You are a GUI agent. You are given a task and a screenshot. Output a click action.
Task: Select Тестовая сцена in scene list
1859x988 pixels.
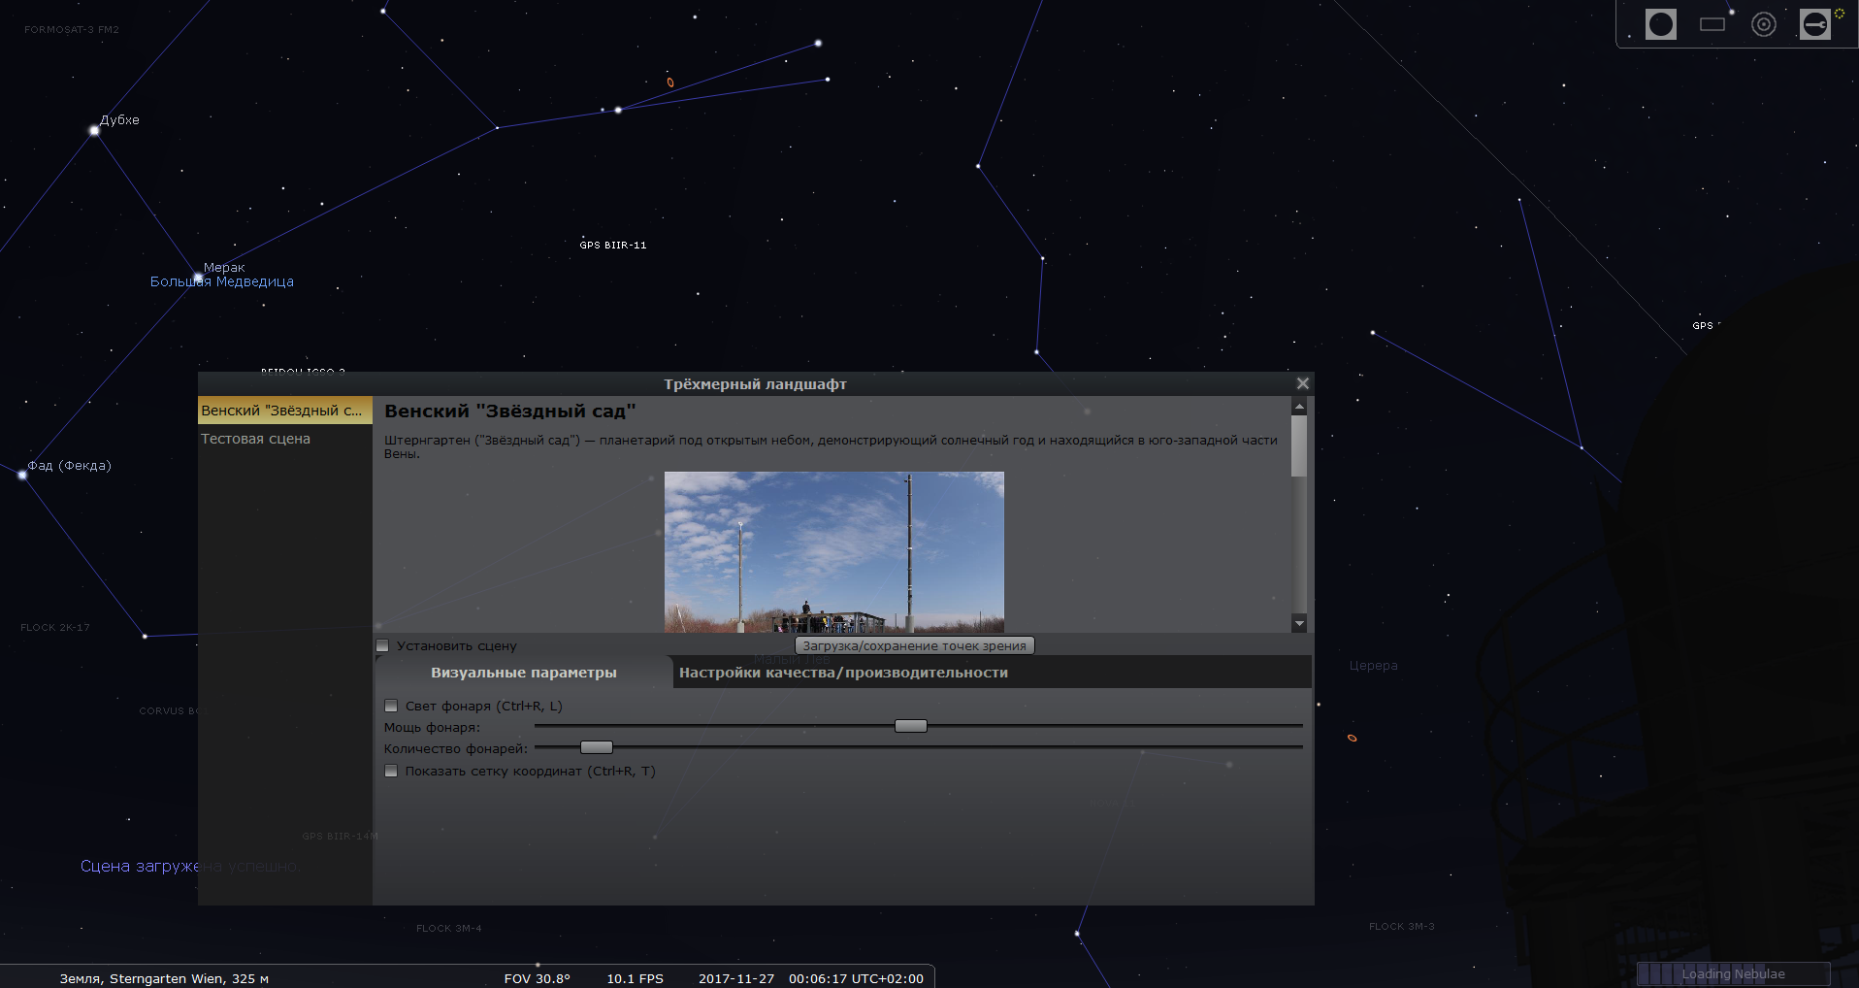click(255, 439)
